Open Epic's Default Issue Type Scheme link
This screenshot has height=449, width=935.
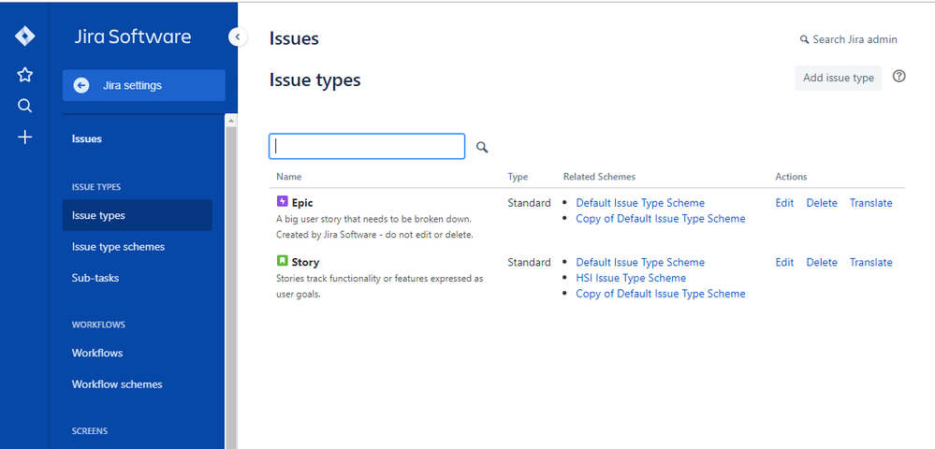pyautogui.click(x=640, y=203)
